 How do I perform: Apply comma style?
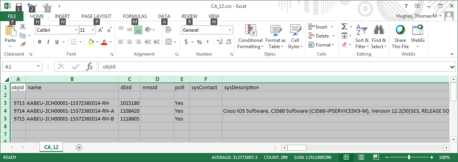click(x=208, y=42)
